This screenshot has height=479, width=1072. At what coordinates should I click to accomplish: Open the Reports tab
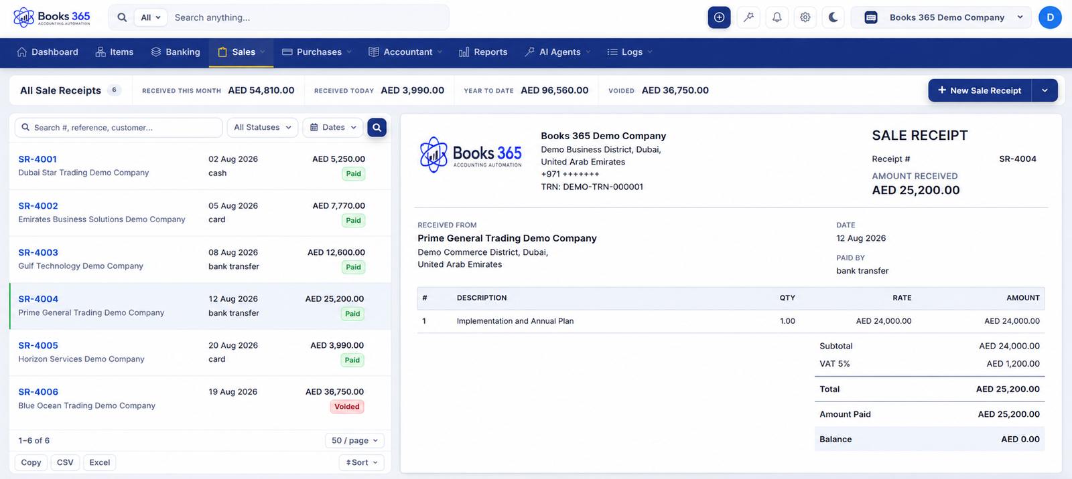[x=483, y=52]
